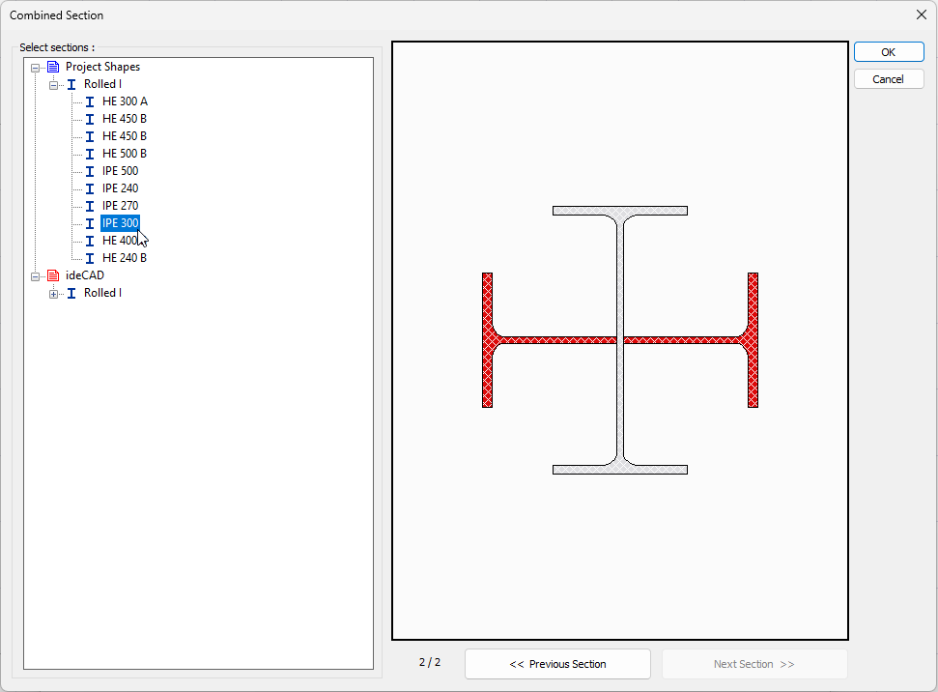Click the Rolled I icon under ideCAD

tap(71, 293)
